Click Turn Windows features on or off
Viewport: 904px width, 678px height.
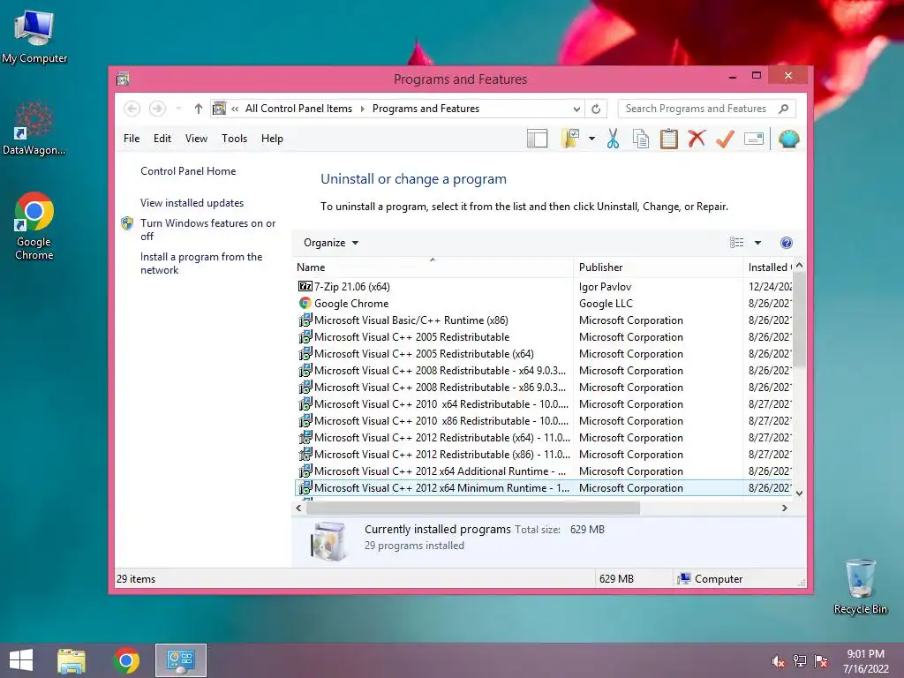click(x=207, y=230)
